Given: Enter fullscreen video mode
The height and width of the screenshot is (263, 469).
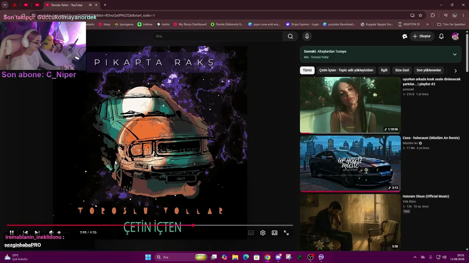Looking at the screenshot, I should click(x=286, y=233).
